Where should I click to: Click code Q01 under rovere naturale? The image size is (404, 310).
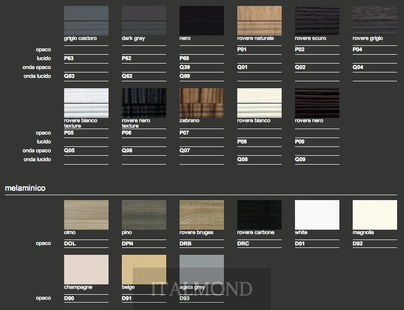242,67
